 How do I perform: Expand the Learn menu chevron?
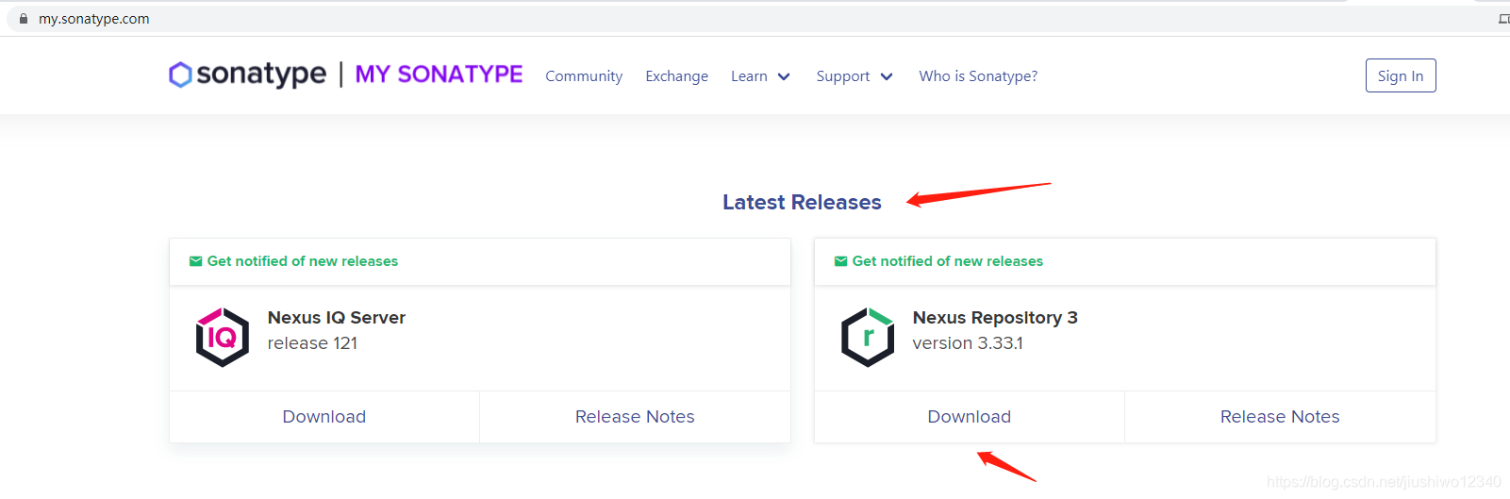coord(784,76)
